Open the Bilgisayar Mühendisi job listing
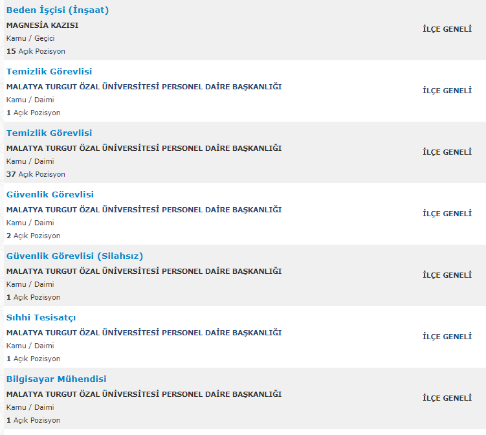This screenshot has height=435, width=486. click(56, 379)
